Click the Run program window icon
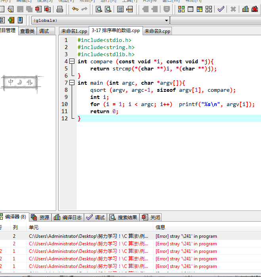 point(191,9)
